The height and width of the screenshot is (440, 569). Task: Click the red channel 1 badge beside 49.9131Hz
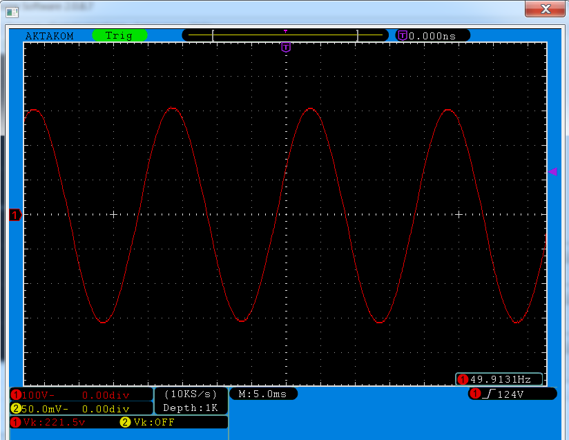463,379
